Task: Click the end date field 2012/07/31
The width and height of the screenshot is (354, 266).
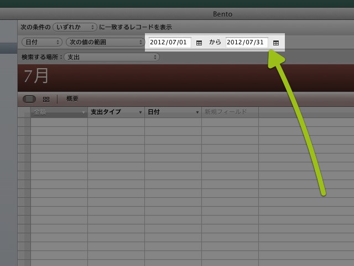Action: click(247, 42)
